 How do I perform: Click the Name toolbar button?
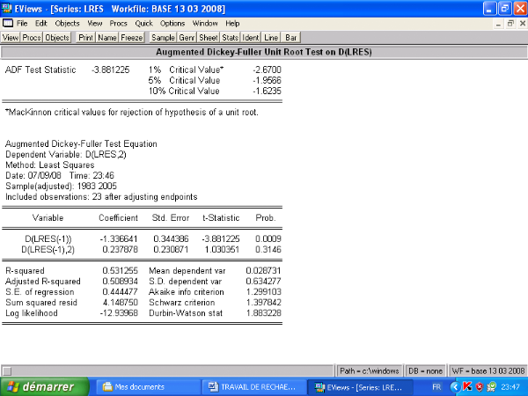coord(107,37)
